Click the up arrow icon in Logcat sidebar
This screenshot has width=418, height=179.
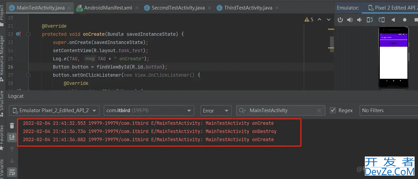click(12, 149)
